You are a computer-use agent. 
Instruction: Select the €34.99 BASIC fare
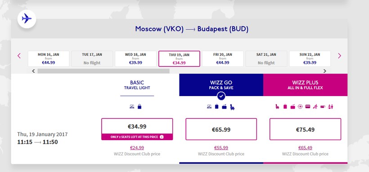coord(137,129)
